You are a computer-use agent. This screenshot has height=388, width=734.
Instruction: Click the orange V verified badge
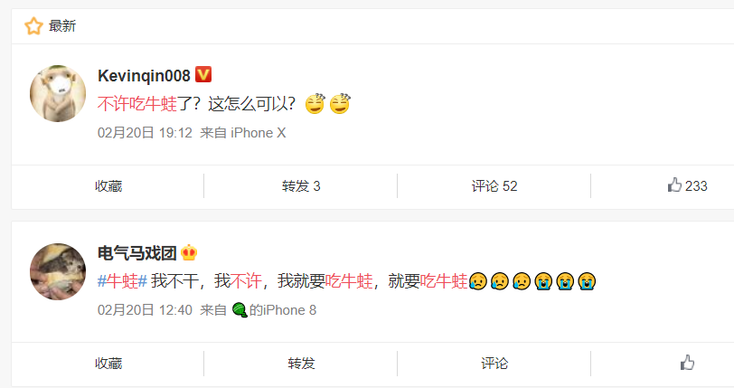(x=203, y=74)
